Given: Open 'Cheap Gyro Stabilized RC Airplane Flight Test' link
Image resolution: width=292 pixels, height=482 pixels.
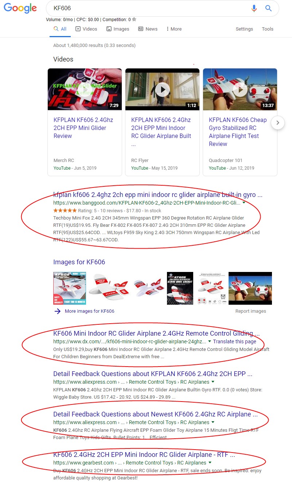Looking at the screenshot, I should (x=238, y=132).
